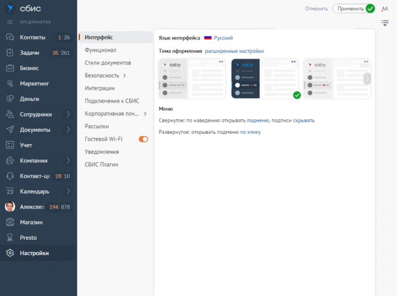This screenshot has height=296, width=397.
Task: Open Контакты via its chat bubble icon
Action: click(x=10, y=37)
